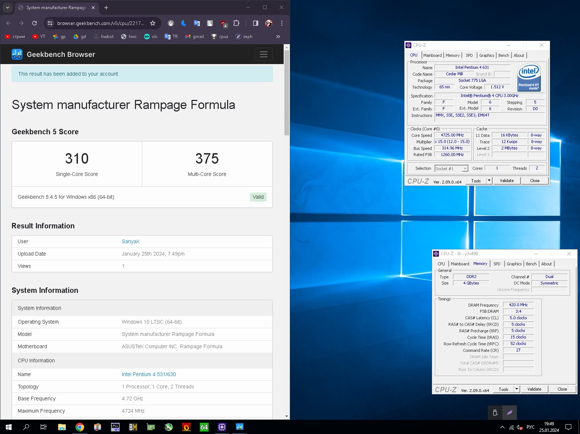Open the PLL SET app on taskbar
580x434 pixels.
pyautogui.click(x=115, y=427)
